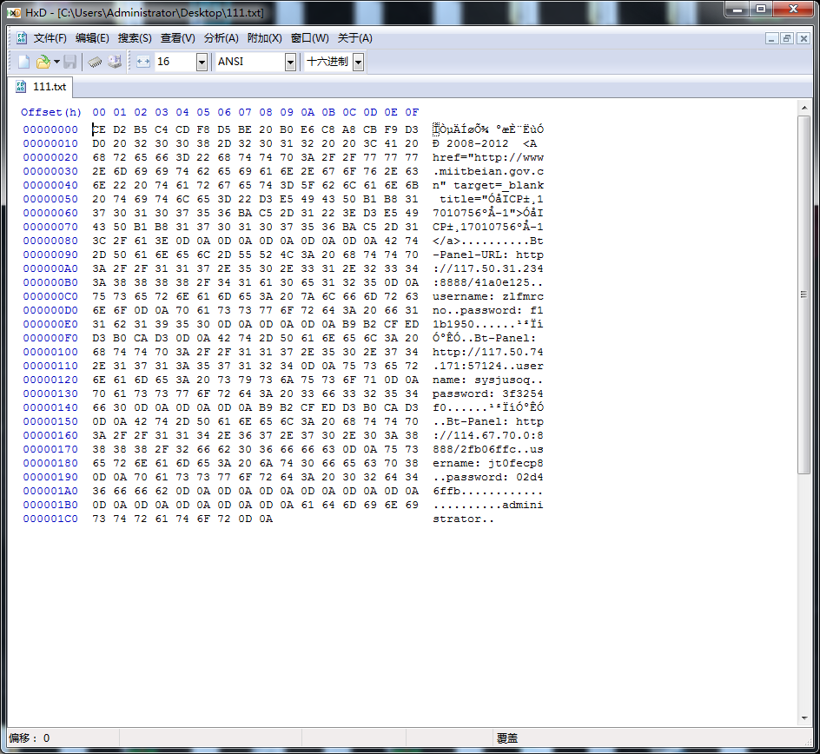Image resolution: width=820 pixels, height=754 pixels.
Task: Open the bytes per row dropdown showing 16
Action: click(202, 63)
